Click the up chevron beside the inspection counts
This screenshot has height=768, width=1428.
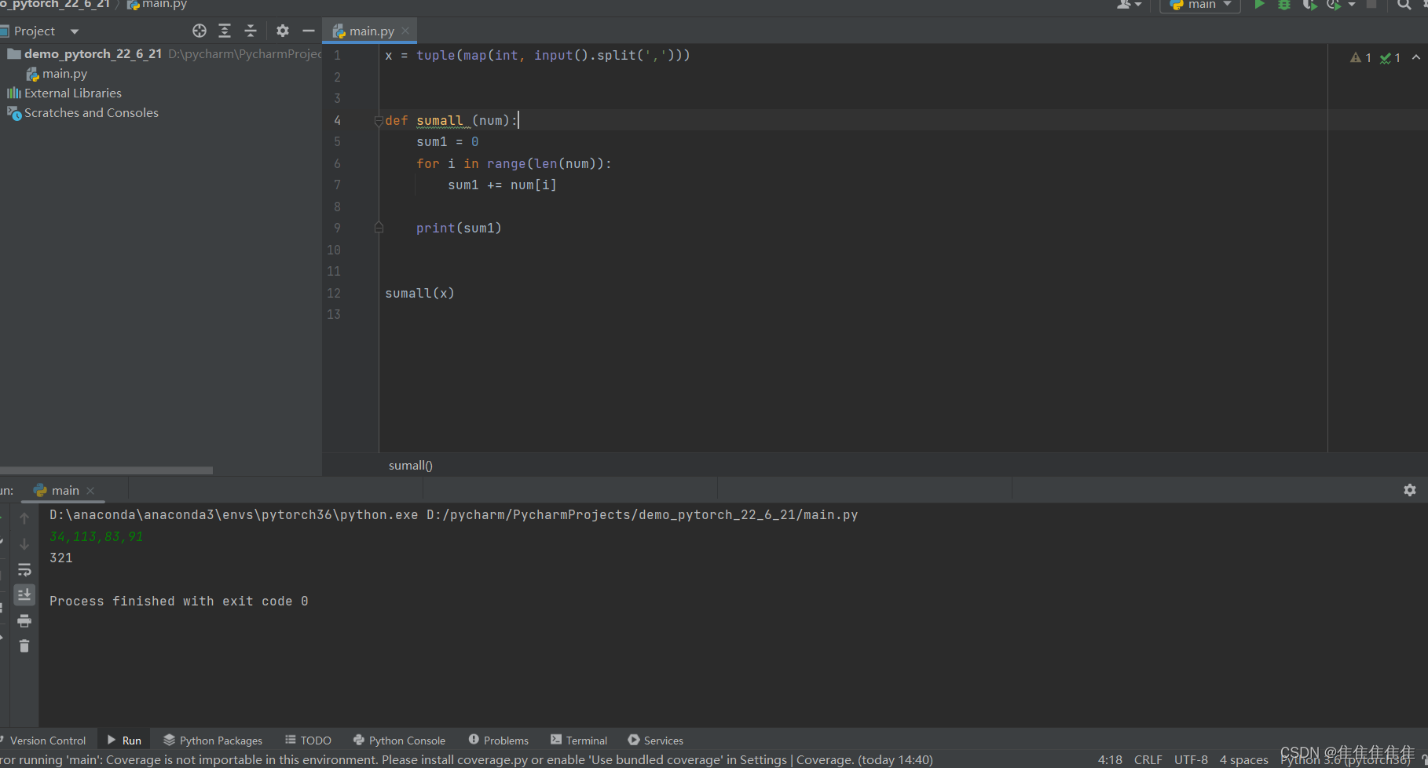(x=1416, y=57)
